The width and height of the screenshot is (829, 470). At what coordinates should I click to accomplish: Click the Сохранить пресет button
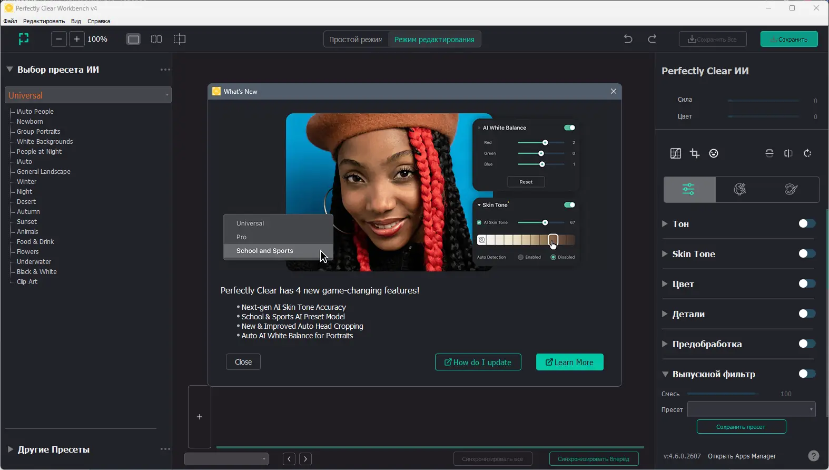click(741, 427)
